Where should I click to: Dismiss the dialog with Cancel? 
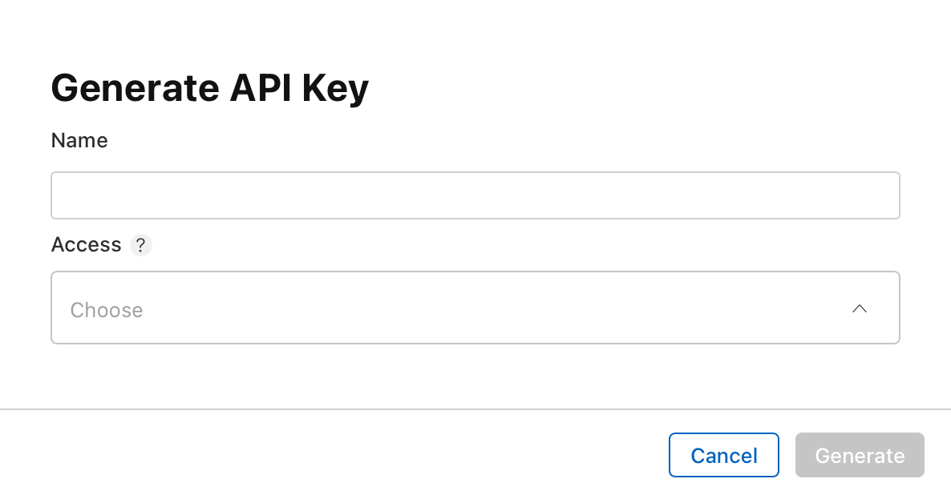pos(723,455)
